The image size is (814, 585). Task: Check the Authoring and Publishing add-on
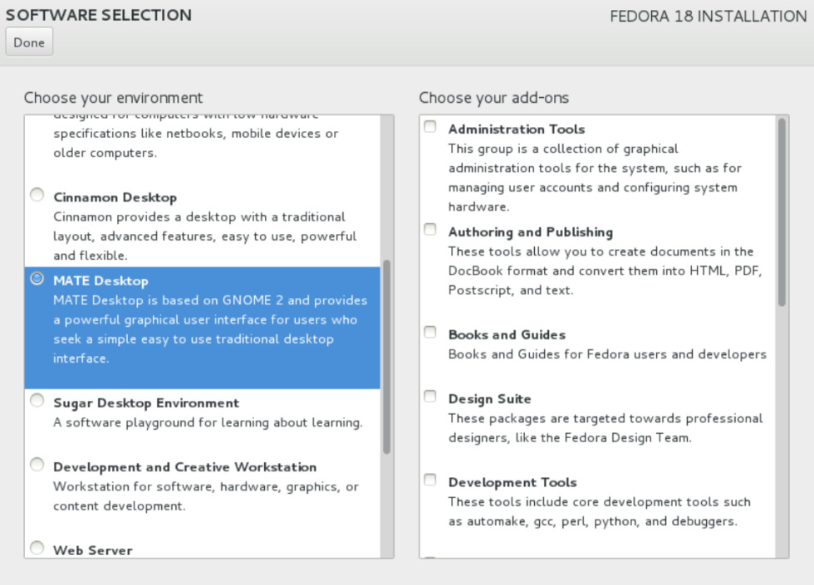pyautogui.click(x=430, y=229)
